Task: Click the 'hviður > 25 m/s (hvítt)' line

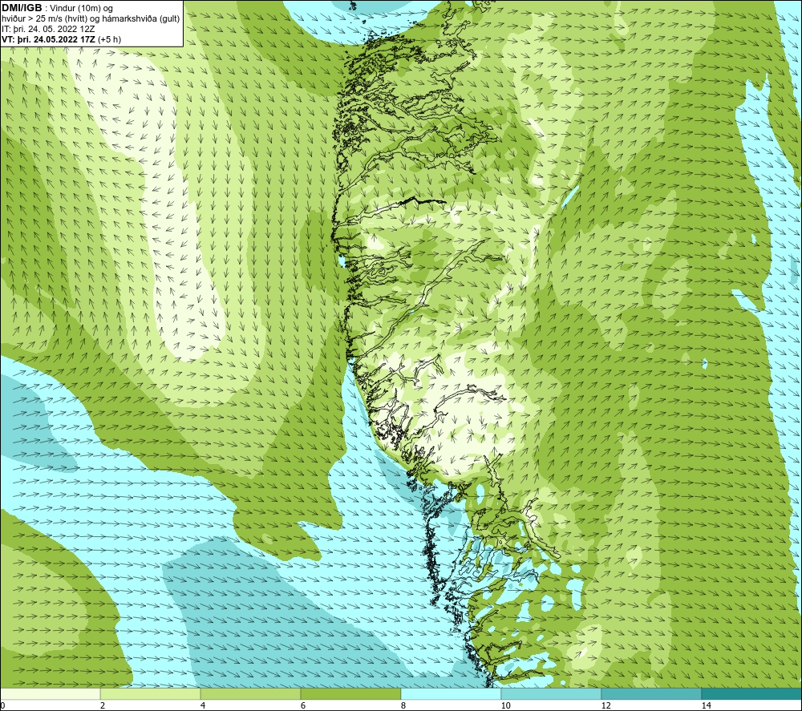Action: click(44, 18)
